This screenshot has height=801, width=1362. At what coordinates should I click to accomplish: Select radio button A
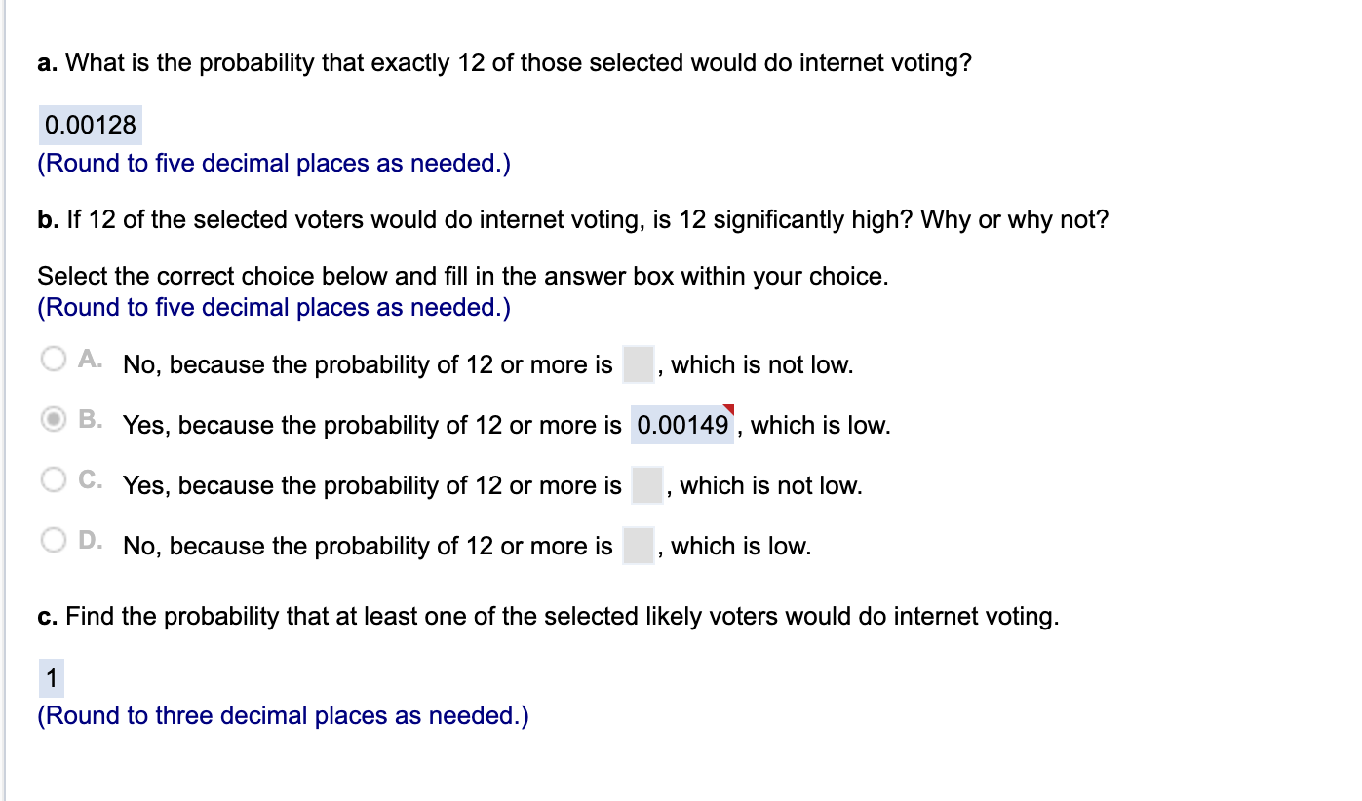56,359
